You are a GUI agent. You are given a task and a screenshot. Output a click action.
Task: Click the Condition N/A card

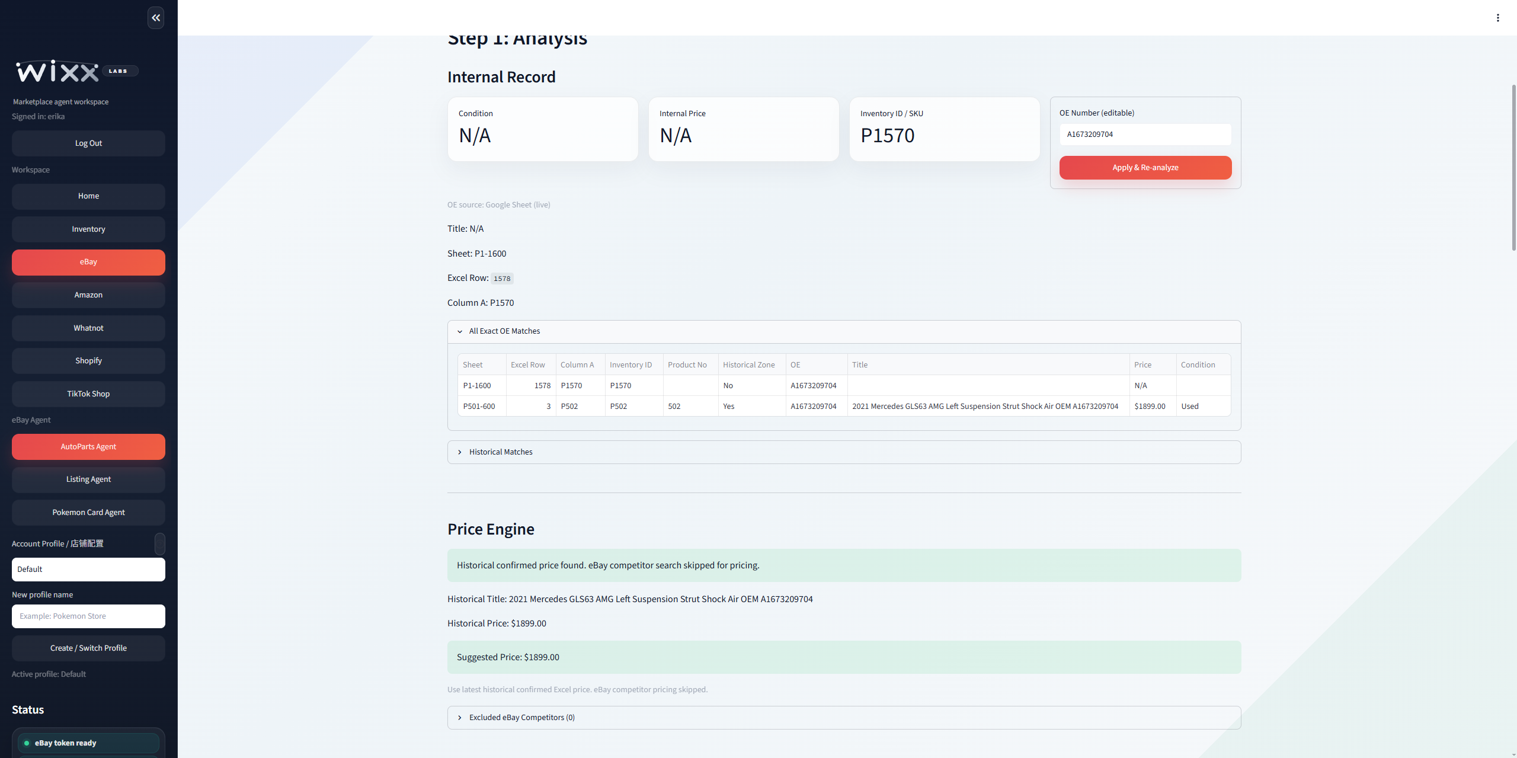542,129
